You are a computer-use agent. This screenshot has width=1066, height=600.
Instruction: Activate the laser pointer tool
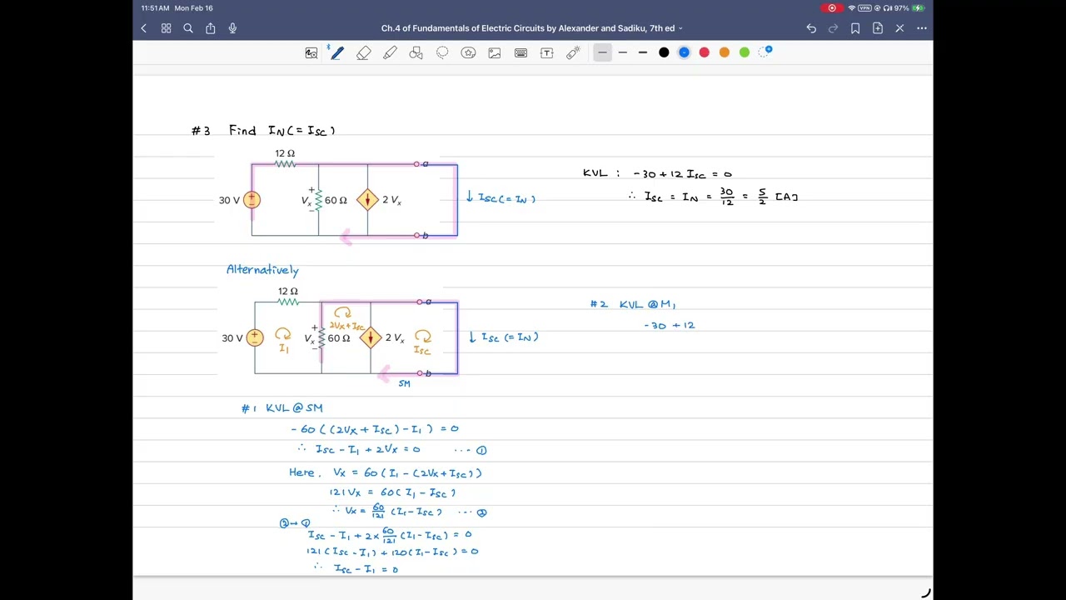coord(573,52)
